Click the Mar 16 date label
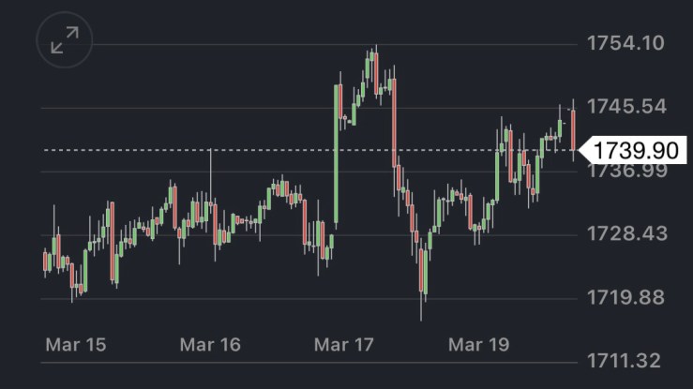This screenshot has height=389, width=693. (210, 344)
